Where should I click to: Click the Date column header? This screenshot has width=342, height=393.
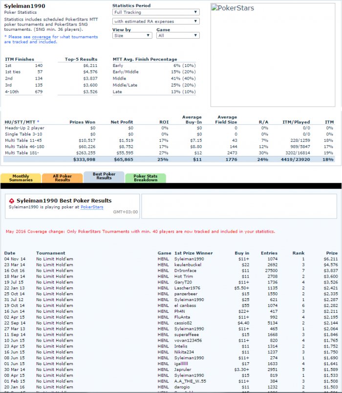click(10, 253)
